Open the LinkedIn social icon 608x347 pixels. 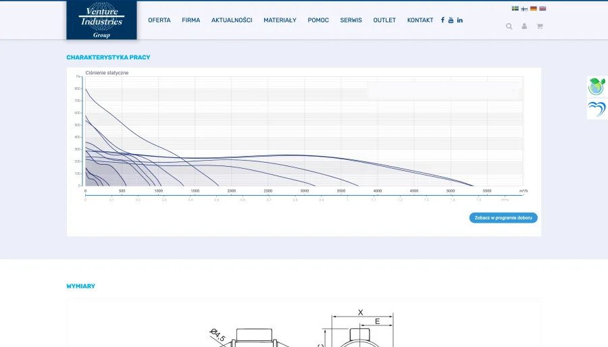click(x=460, y=20)
